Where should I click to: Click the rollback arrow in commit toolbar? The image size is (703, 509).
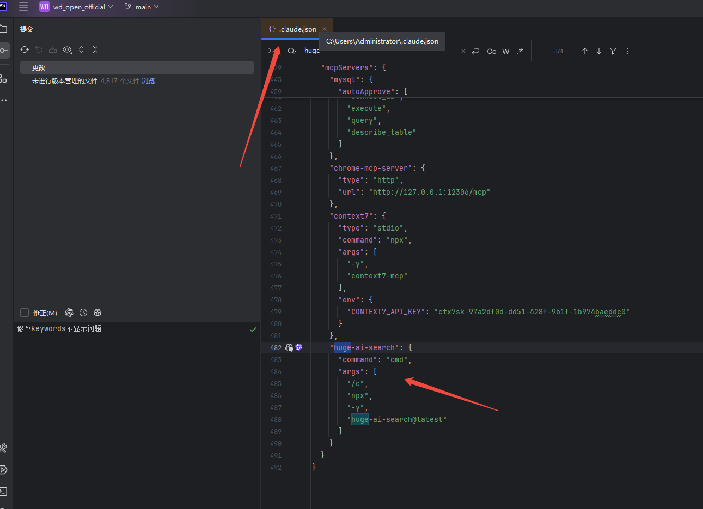tap(39, 49)
